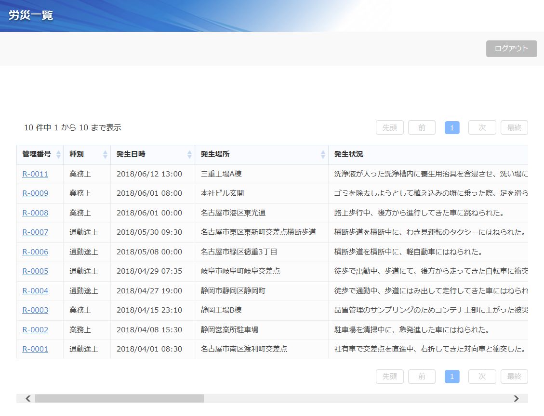Open record R-0007 link
Screen dimensions: 544x416
(x=35, y=232)
